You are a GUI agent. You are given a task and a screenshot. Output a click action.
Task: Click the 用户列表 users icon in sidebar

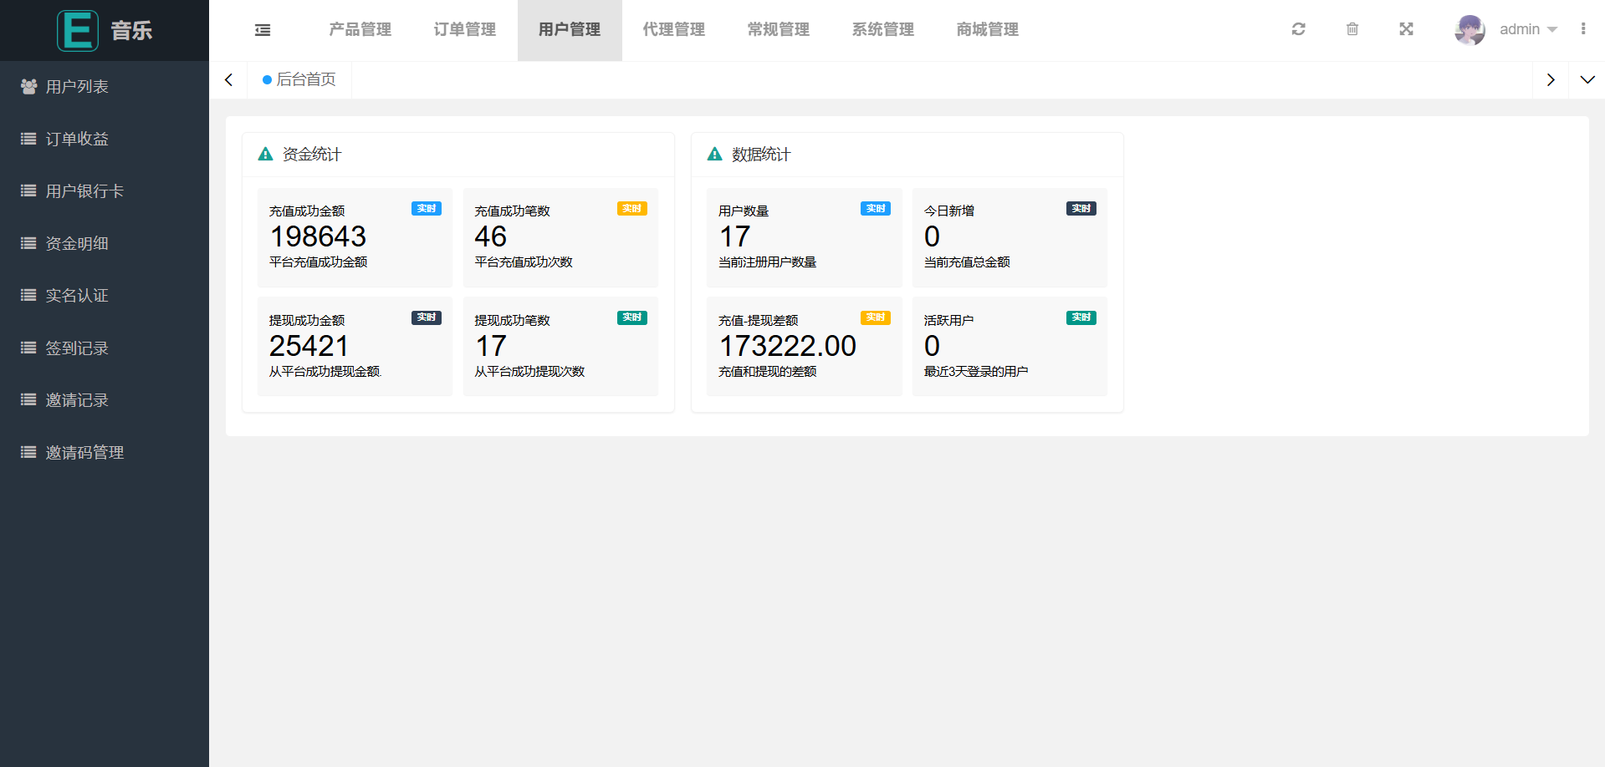tap(28, 86)
